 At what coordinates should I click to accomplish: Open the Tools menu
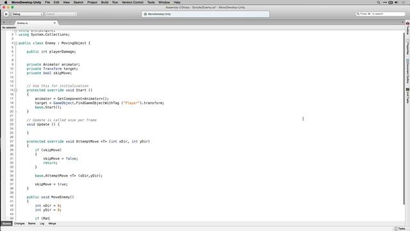(x=151, y=3)
